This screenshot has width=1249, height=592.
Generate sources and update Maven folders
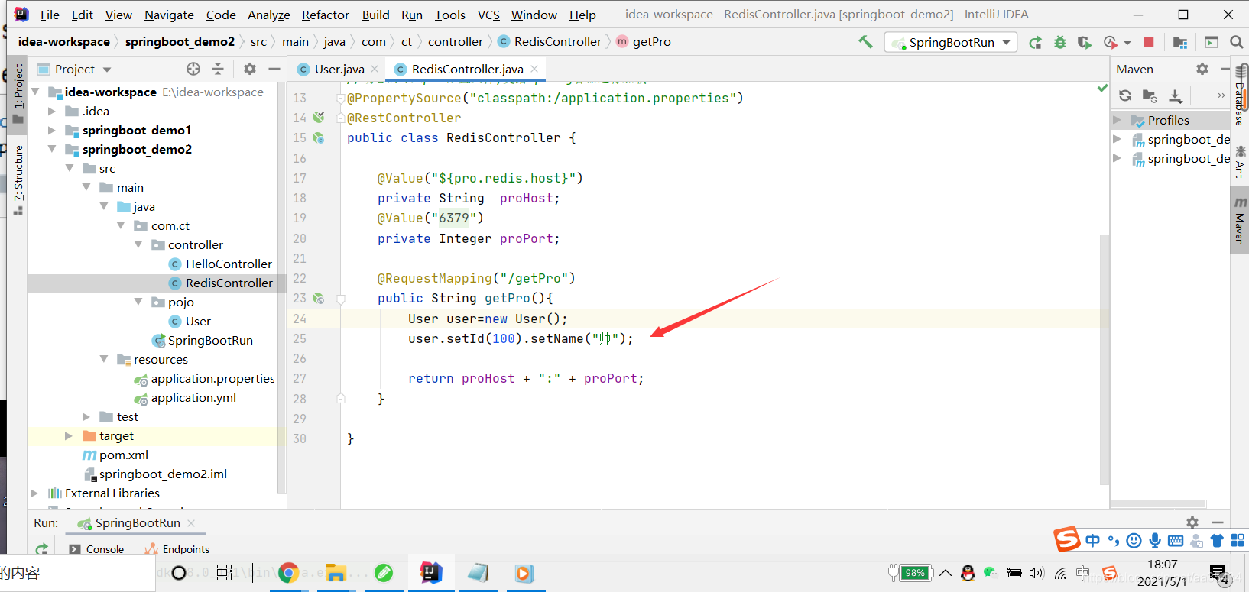tap(1150, 95)
